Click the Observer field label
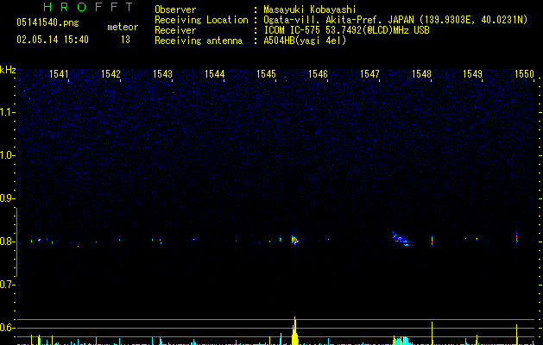Screen dimensions: 543x345 click(175, 9)
